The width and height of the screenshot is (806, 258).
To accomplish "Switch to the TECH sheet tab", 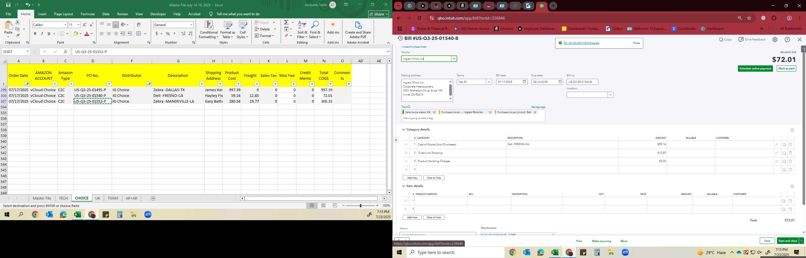I will click(x=63, y=198).
